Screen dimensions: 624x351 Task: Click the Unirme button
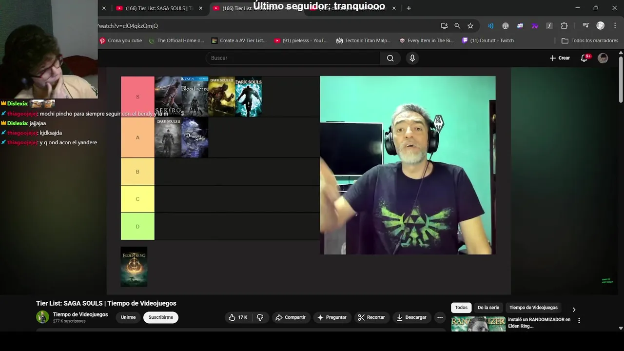pos(128,317)
